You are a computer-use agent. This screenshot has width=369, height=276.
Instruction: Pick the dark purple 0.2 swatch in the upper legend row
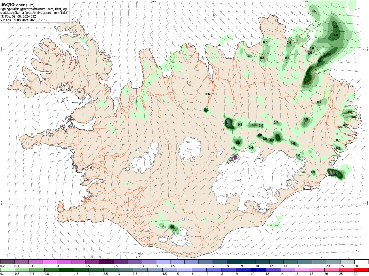click(7, 262)
